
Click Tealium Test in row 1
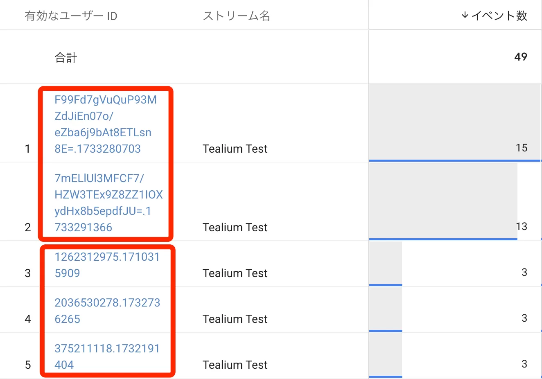tap(235, 149)
